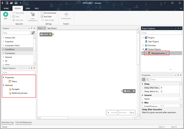The image size is (184, 129).
Task: Collapse the Methods group in Object Explorer
Action: 3,85
